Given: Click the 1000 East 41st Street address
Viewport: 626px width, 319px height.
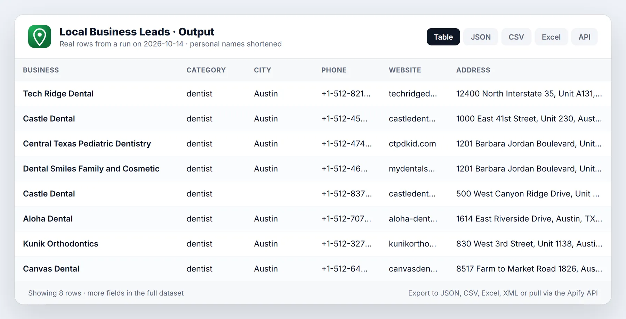Looking at the screenshot, I should pos(529,119).
